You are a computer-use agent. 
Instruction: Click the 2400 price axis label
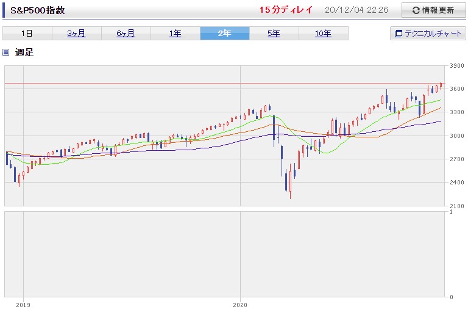coord(457,182)
